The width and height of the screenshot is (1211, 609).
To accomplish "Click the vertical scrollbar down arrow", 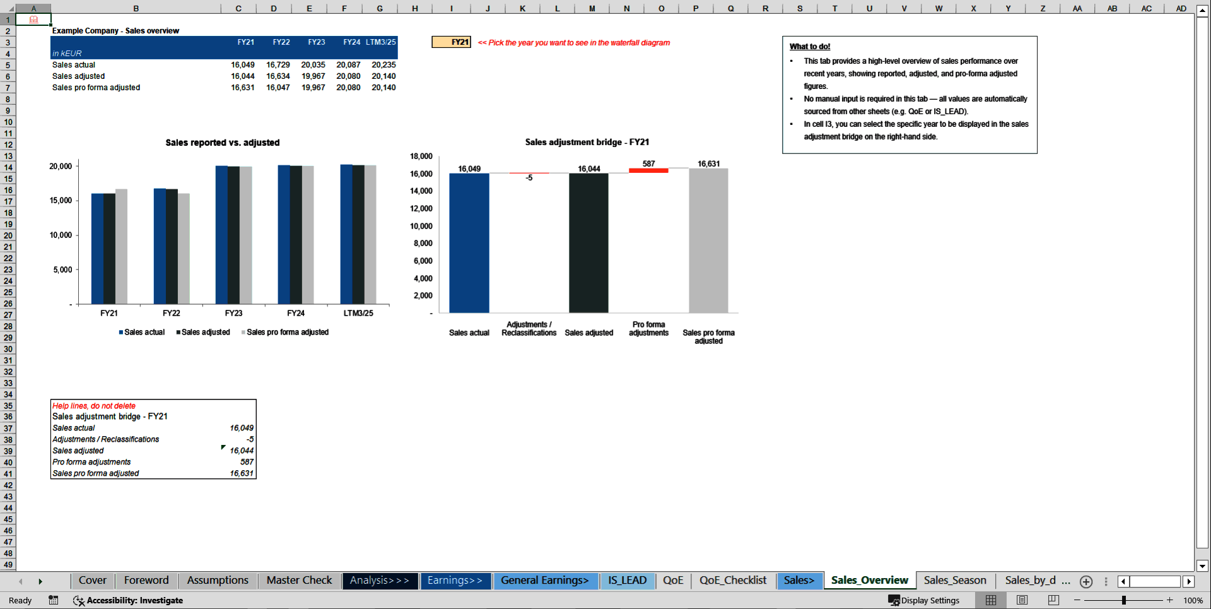I will click(x=1203, y=566).
